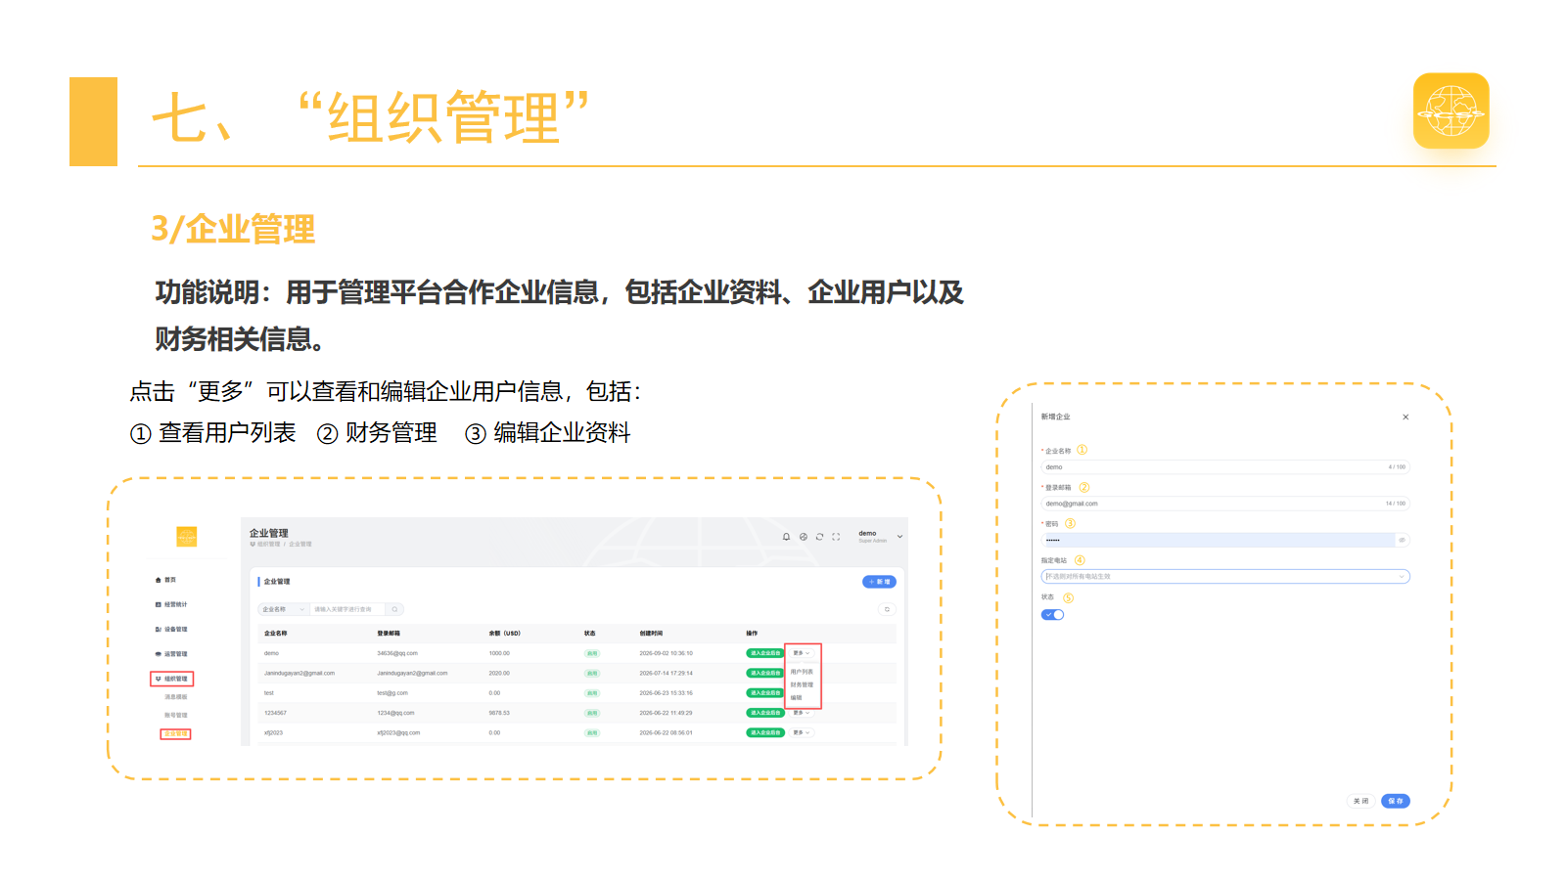
Task: Click 关闭 in the 新增企业 dialog
Action: point(1361,801)
